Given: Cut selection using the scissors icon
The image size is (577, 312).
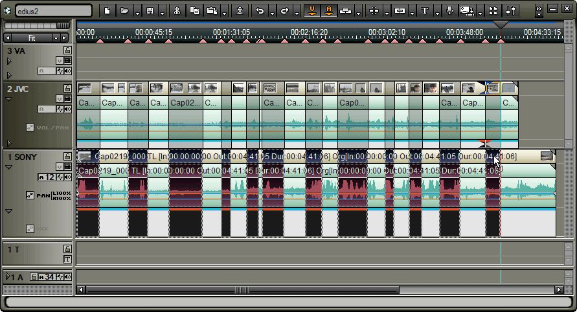Looking at the screenshot, I should click(x=177, y=10).
